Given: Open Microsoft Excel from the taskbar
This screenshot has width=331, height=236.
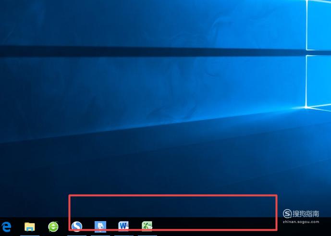Looking at the screenshot, I should coord(147,226).
